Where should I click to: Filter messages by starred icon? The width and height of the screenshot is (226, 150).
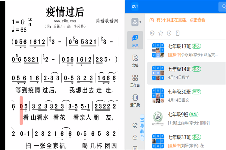point(161,33)
